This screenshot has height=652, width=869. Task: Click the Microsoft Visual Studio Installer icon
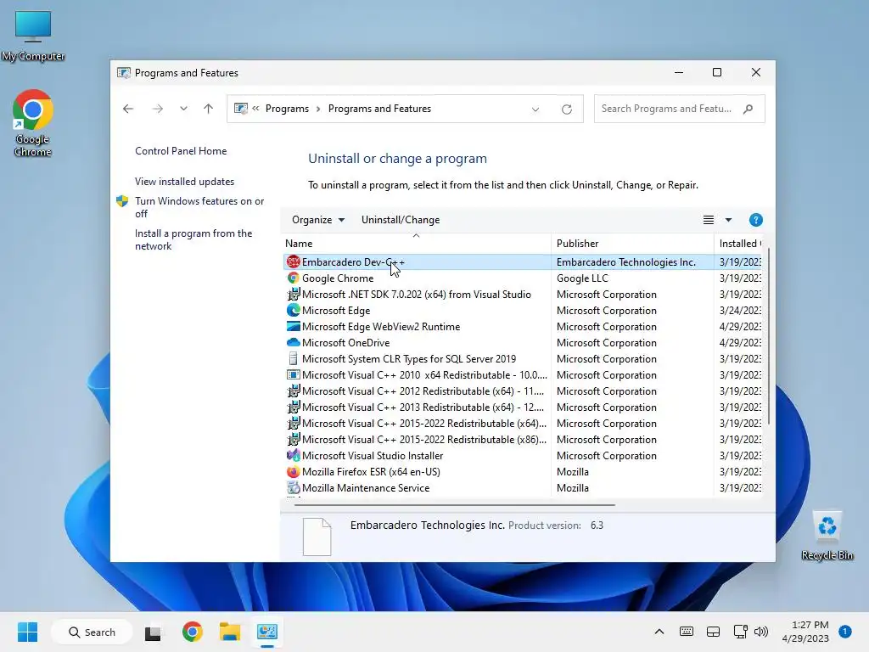(293, 455)
